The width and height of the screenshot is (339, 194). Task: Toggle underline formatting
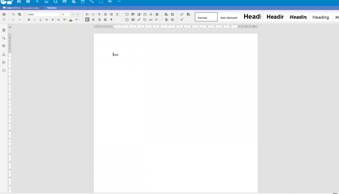pos(41,20)
